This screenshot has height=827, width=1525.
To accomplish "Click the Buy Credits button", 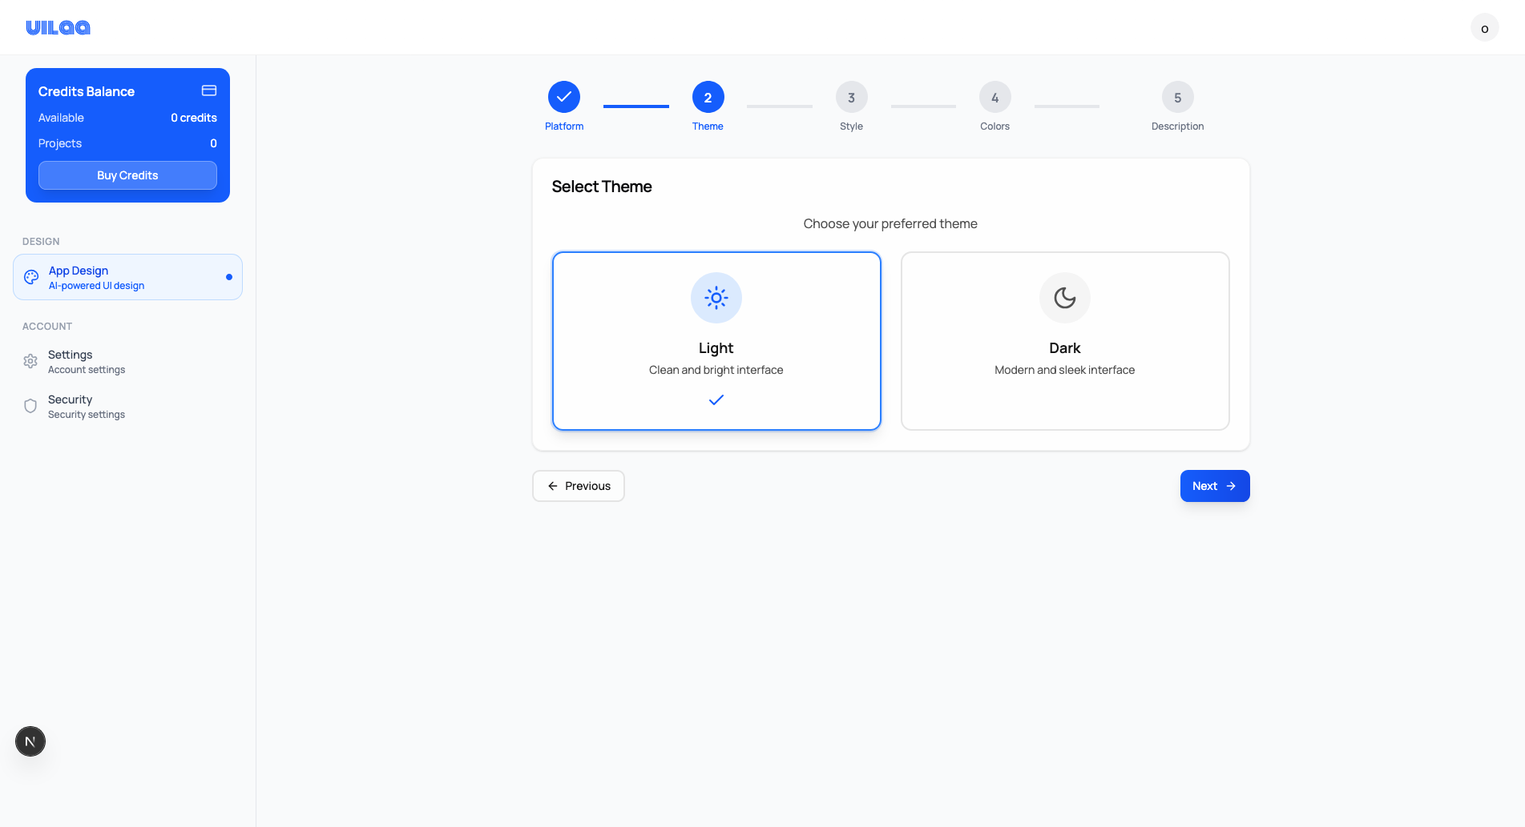I will [127, 175].
